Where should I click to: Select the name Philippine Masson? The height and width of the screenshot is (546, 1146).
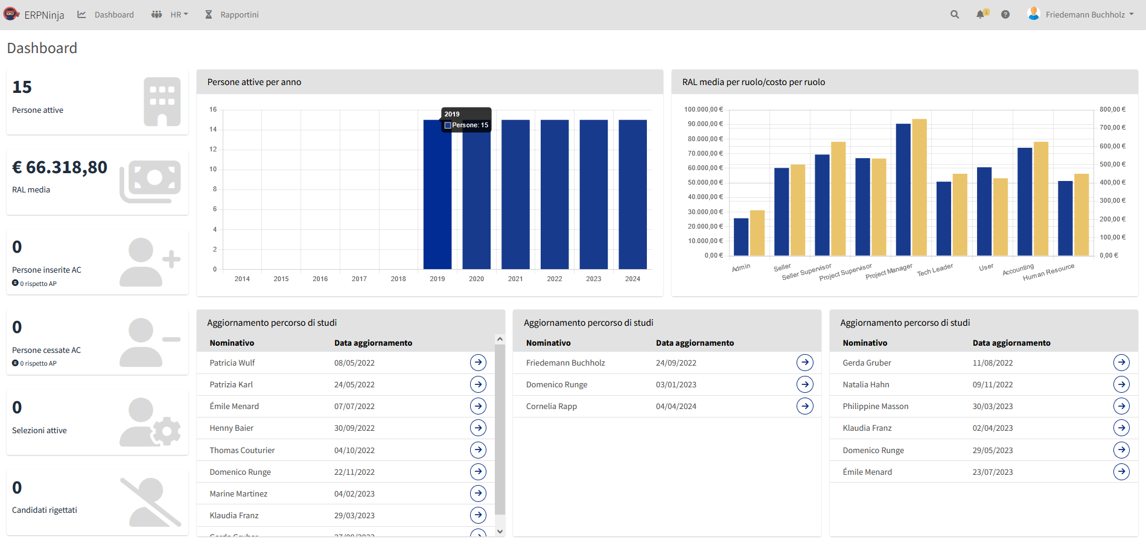(876, 406)
